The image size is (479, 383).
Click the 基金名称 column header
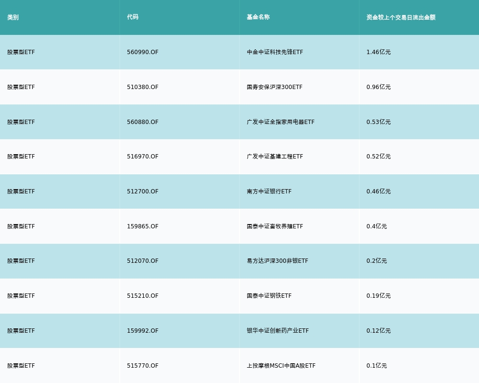coord(258,17)
